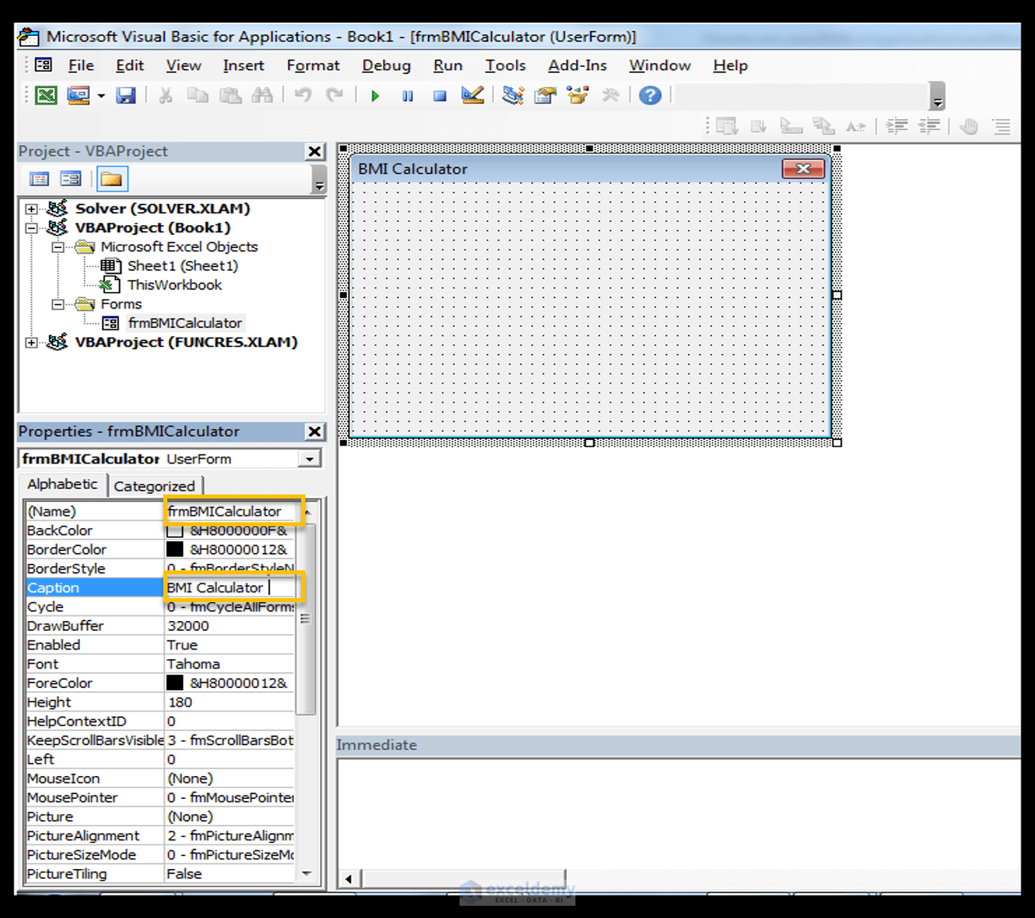This screenshot has height=918, width=1035.
Task: Select Sheet1 (Sheet1) in project tree
Action: (x=182, y=265)
